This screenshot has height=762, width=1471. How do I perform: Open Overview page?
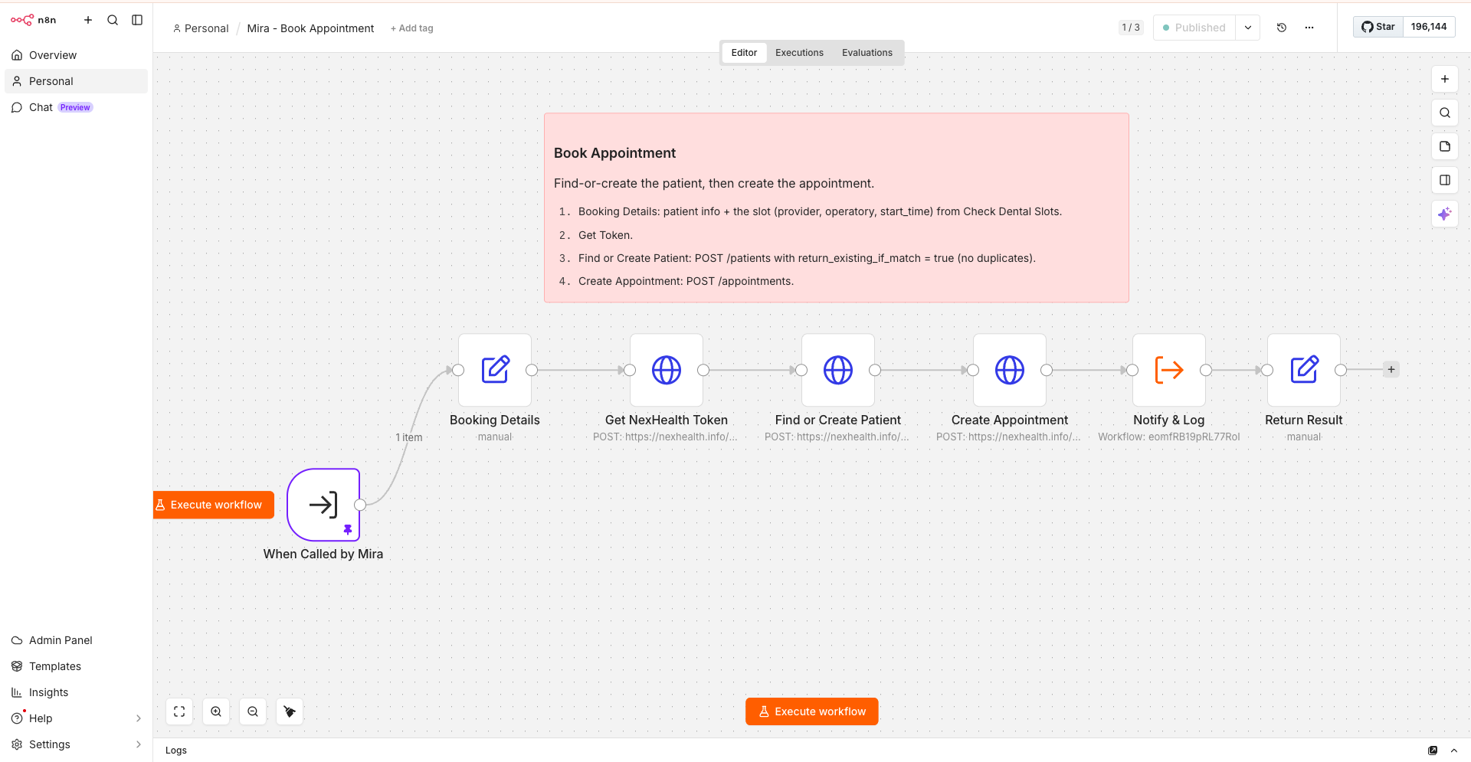[x=76, y=55]
